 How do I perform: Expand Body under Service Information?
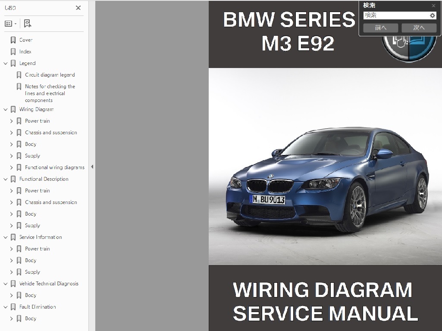[11, 260]
